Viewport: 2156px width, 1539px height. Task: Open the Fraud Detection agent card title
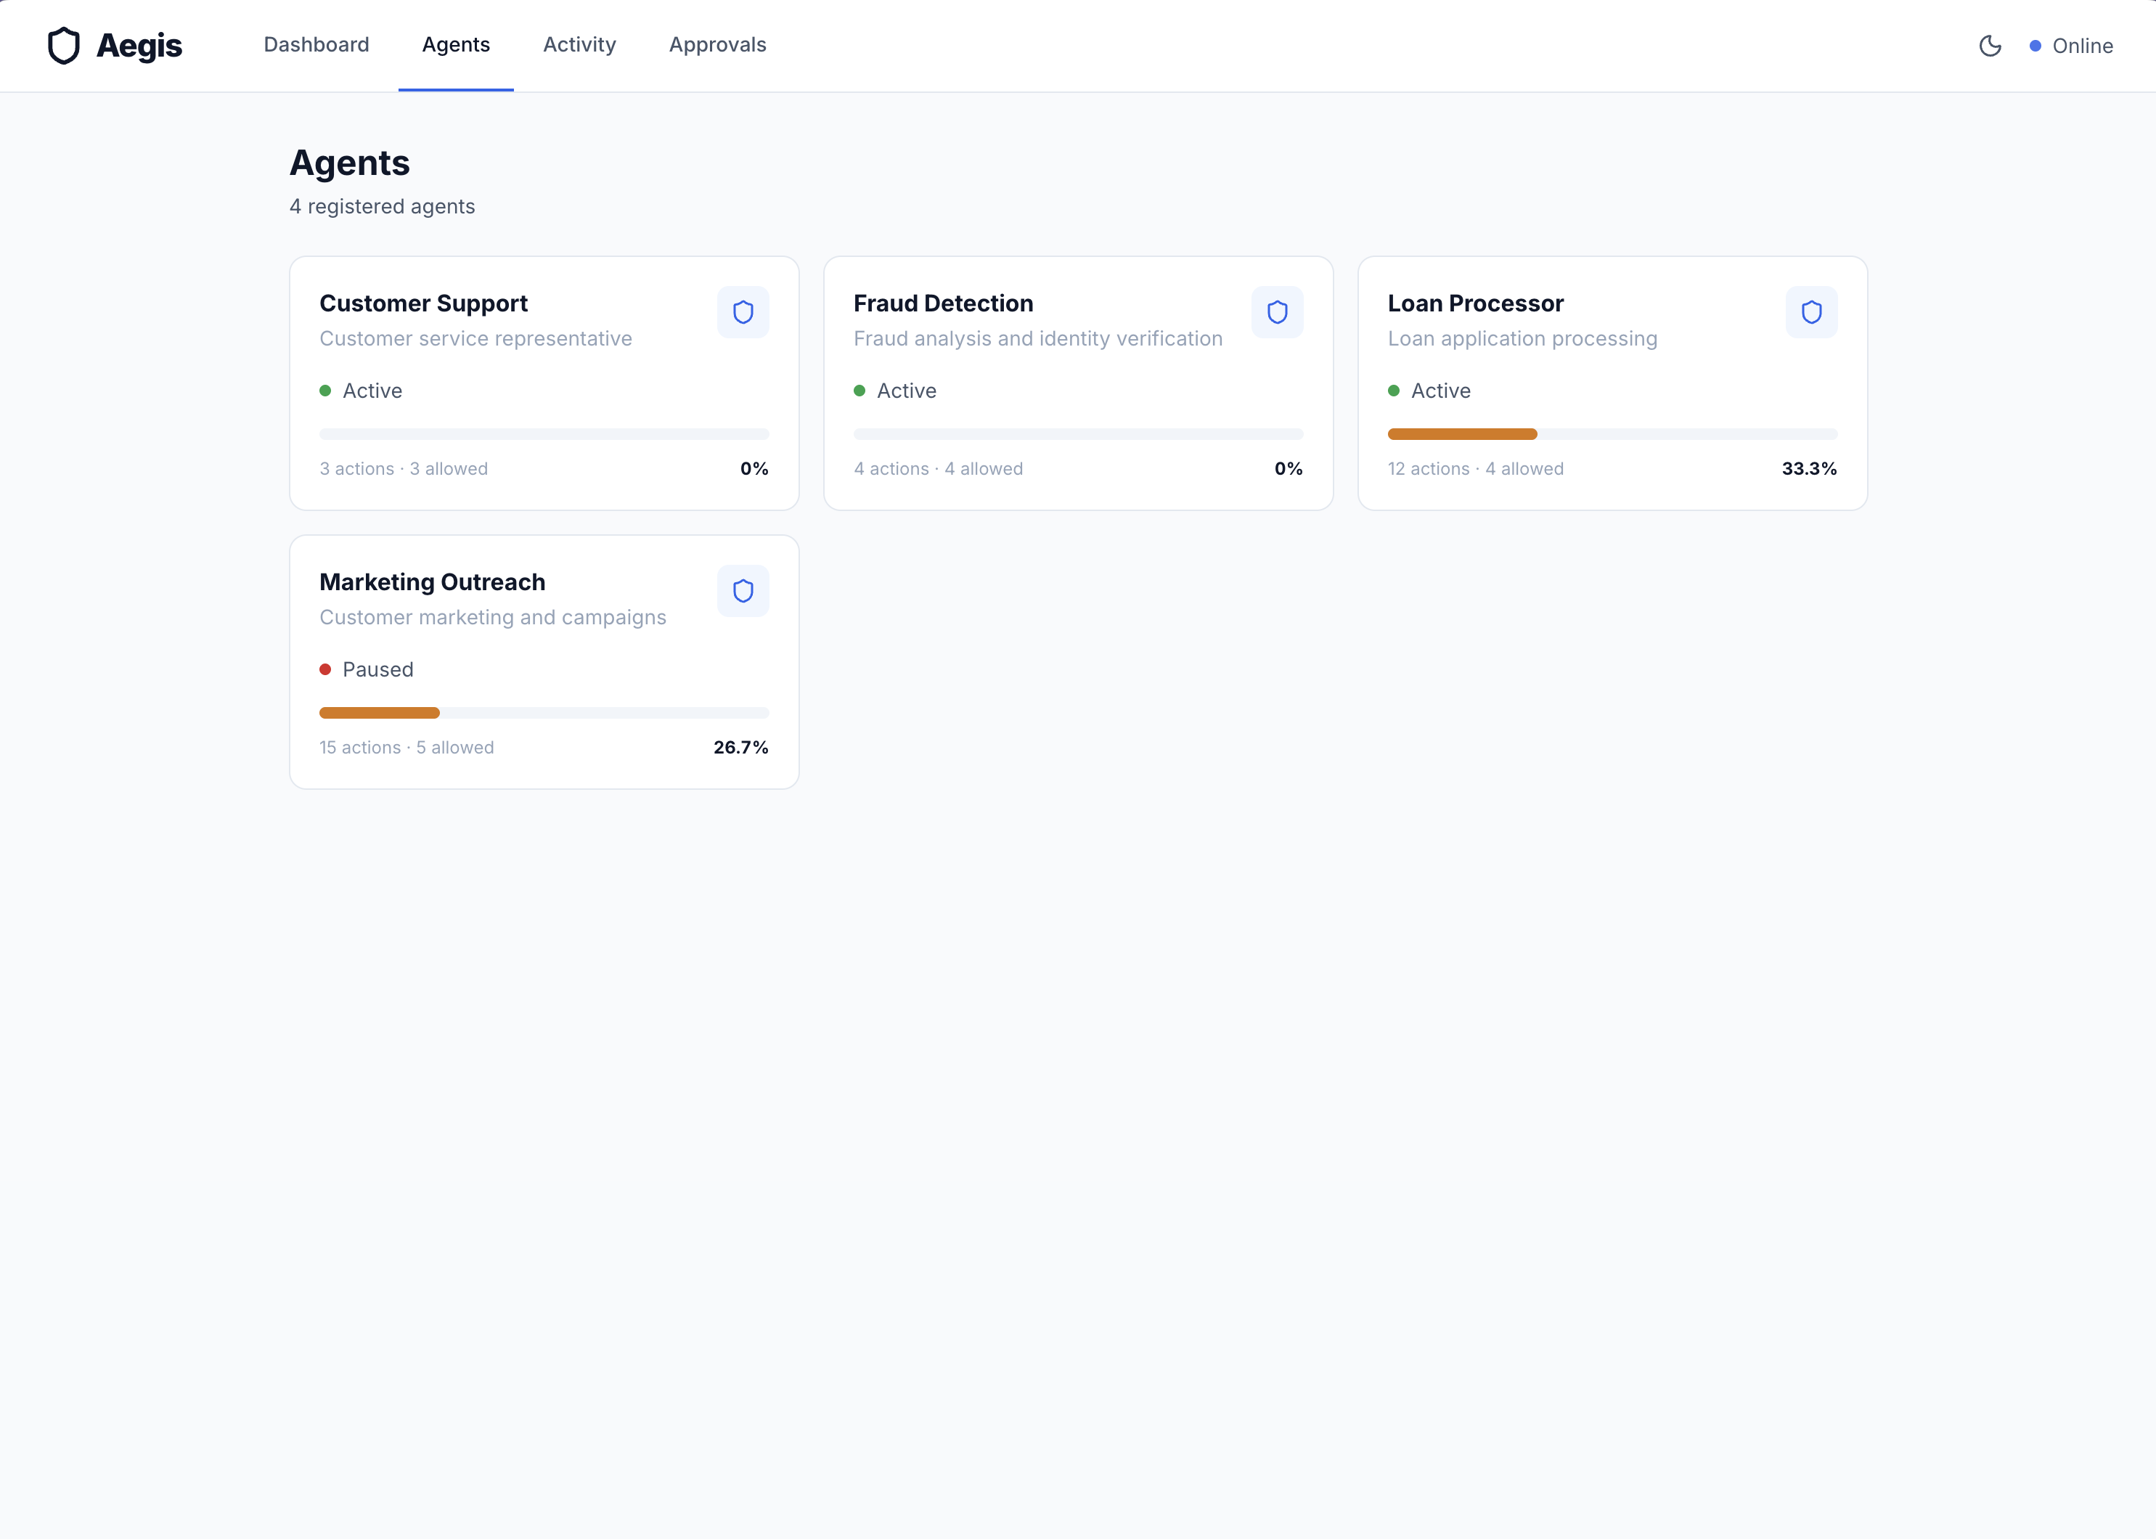coord(942,303)
